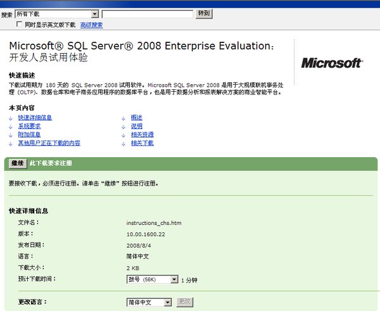Image resolution: width=380 pixels, height=311 pixels.
Task: Click the down arrow beside 系统要求
Action: (x=11, y=127)
